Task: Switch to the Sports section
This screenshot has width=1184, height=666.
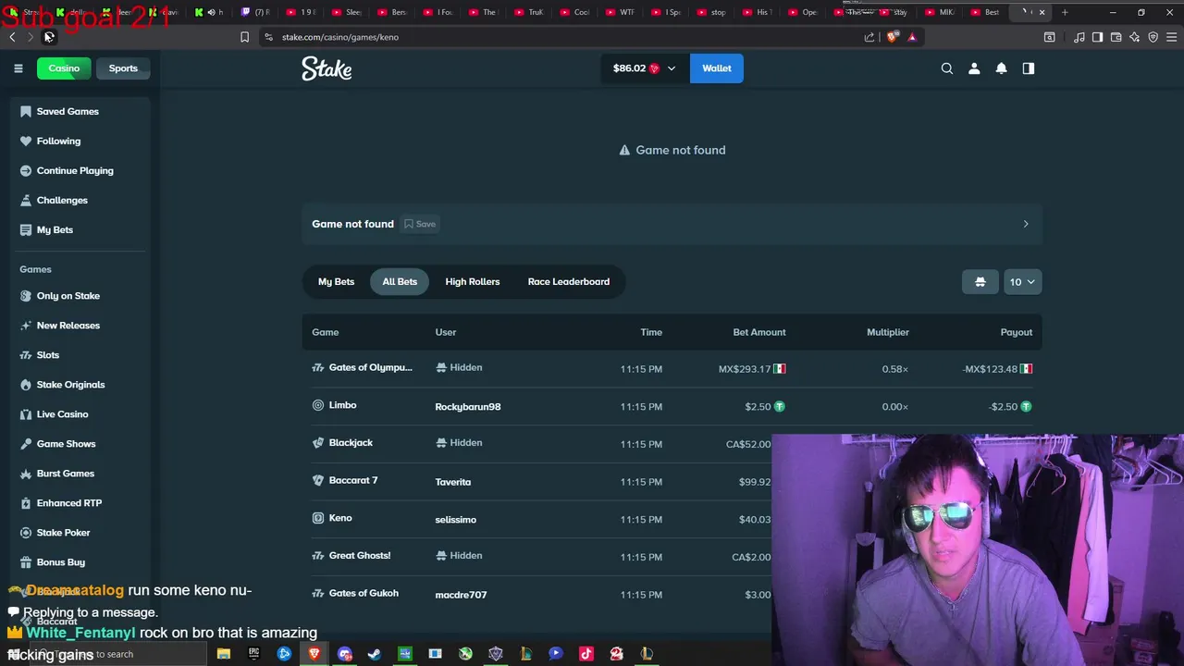Action: [x=123, y=68]
